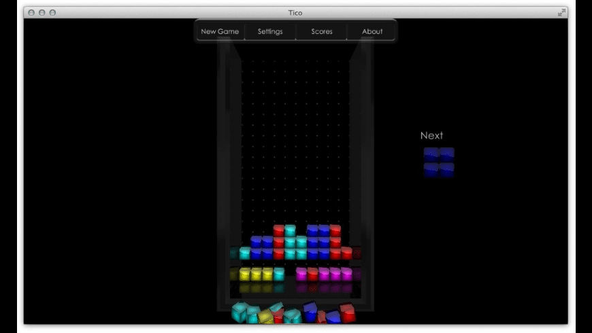Minimize the Tico window

[x=42, y=12]
